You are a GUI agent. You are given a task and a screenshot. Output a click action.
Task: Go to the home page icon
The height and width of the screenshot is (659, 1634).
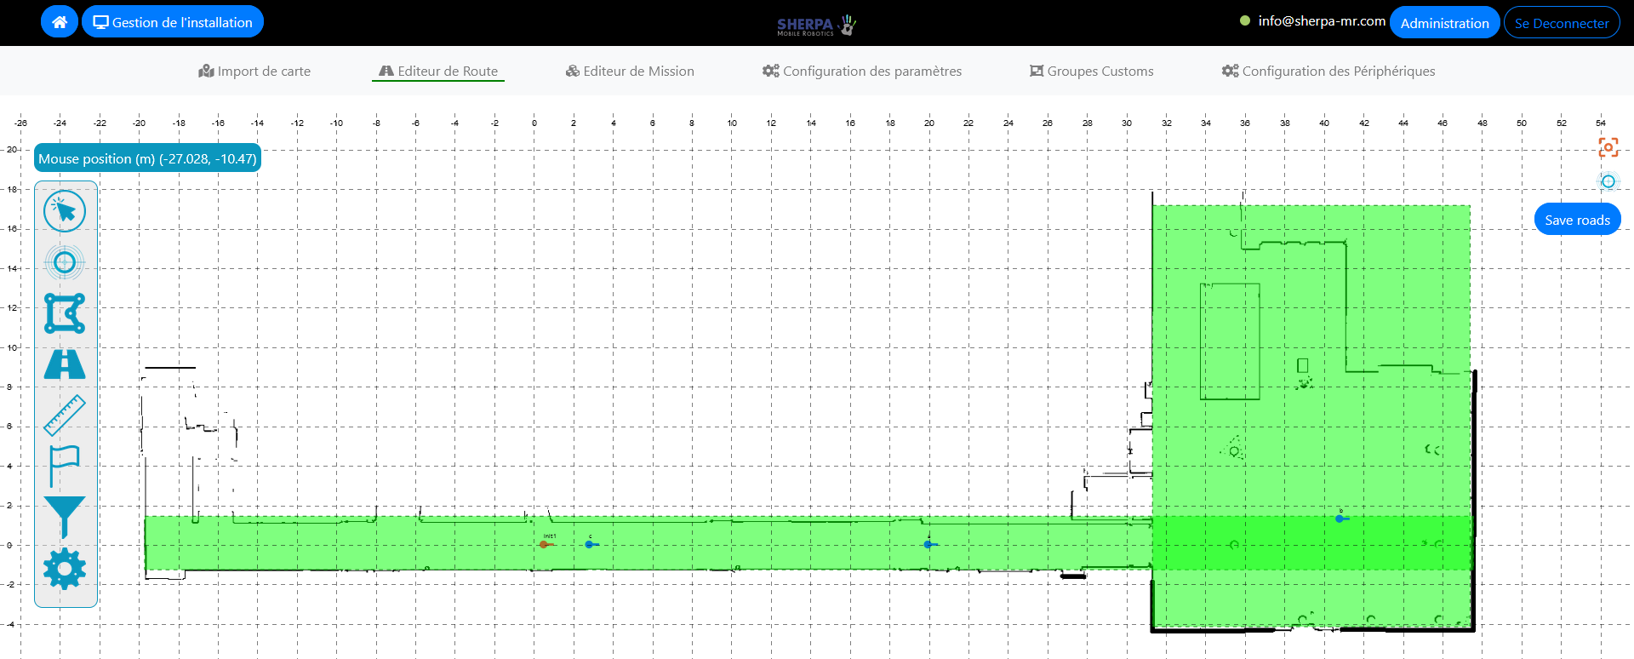60,22
